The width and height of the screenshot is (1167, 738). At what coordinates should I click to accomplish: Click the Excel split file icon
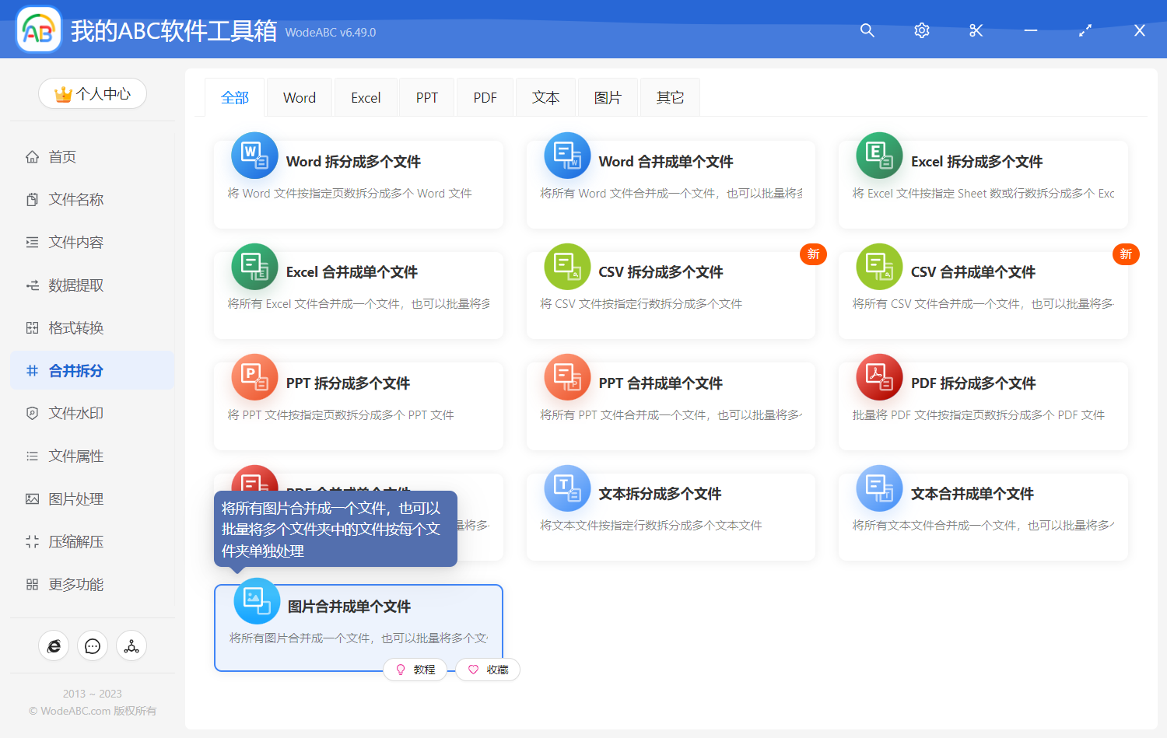[879, 156]
